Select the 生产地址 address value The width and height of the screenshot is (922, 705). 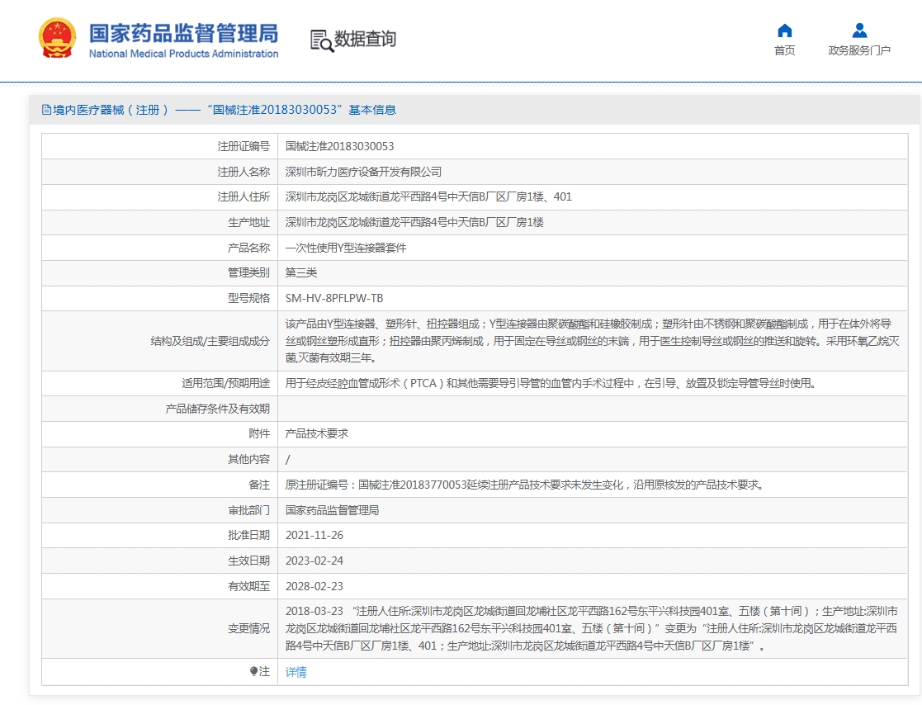[x=414, y=222]
